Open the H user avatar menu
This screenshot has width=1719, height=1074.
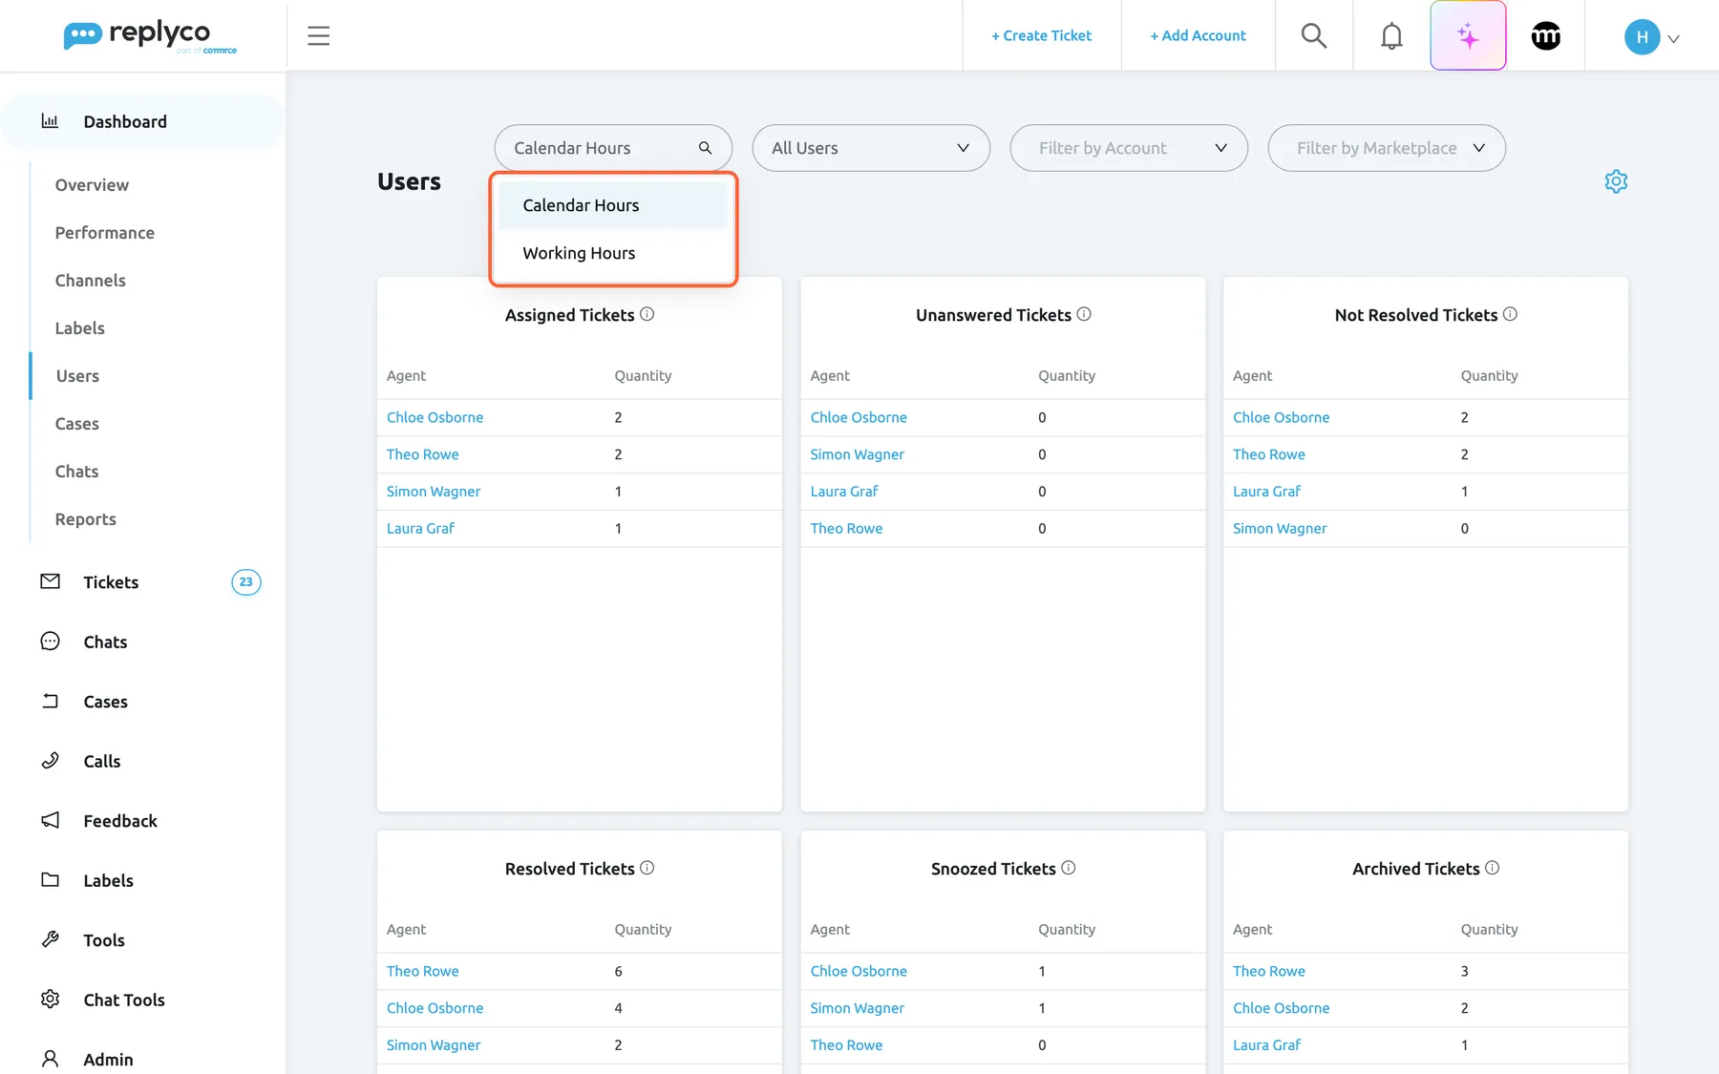click(x=1651, y=37)
